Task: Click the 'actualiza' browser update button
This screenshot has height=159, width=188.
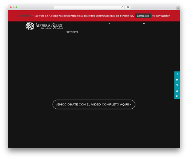Action: (x=143, y=16)
